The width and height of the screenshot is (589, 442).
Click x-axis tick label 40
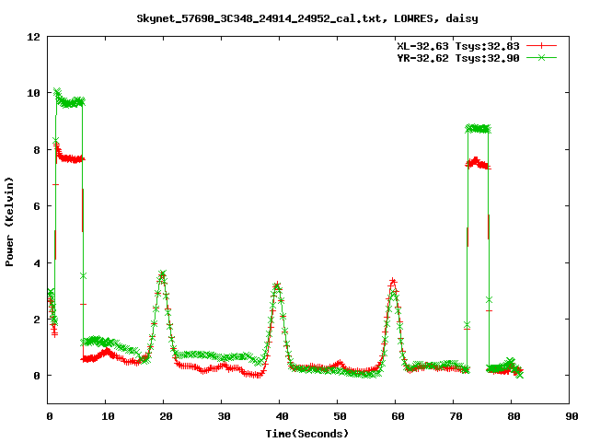pyautogui.click(x=283, y=416)
